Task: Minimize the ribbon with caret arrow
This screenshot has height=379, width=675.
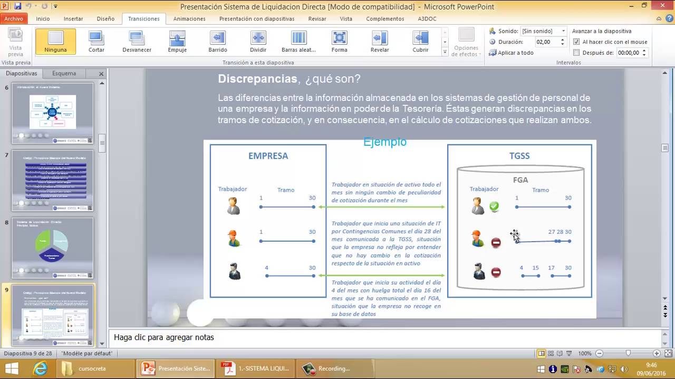Action: 658,18
